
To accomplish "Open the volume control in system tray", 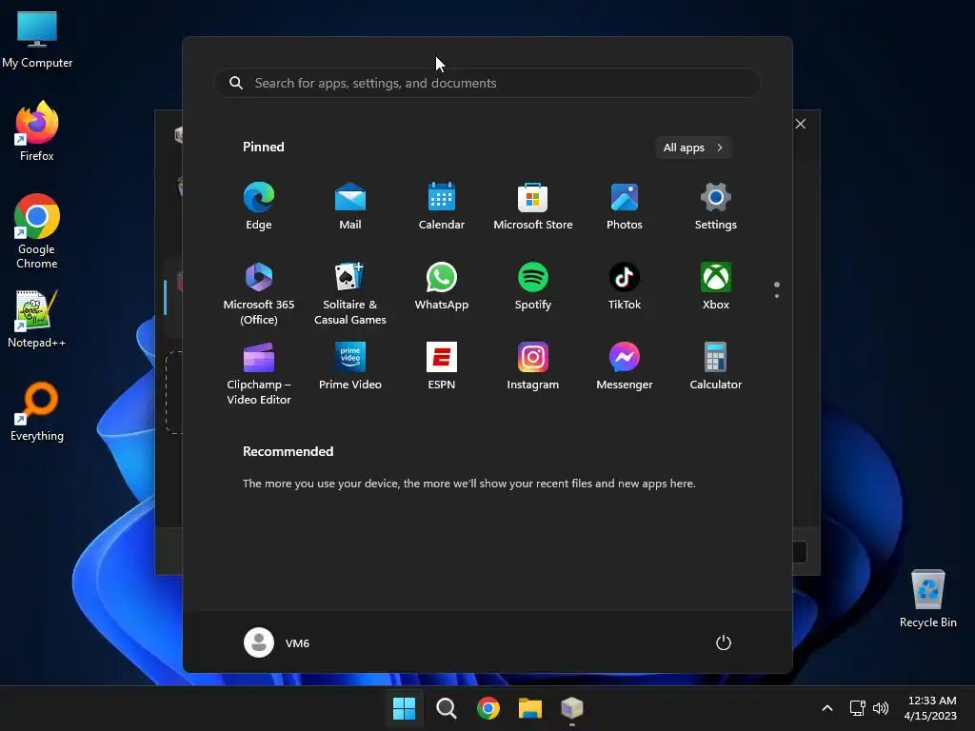I will tap(881, 708).
